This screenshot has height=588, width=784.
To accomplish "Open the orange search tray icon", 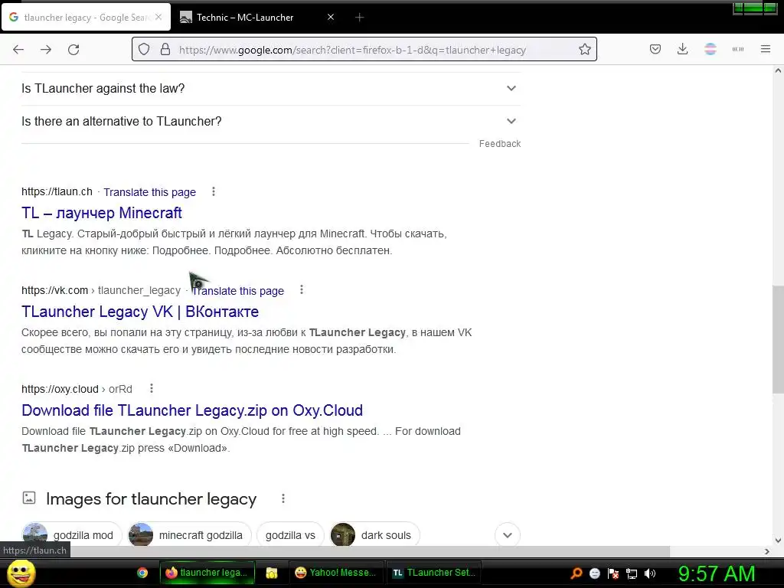I will click(x=577, y=573).
